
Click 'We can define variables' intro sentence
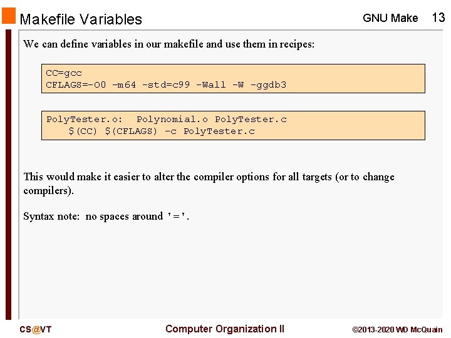point(169,44)
